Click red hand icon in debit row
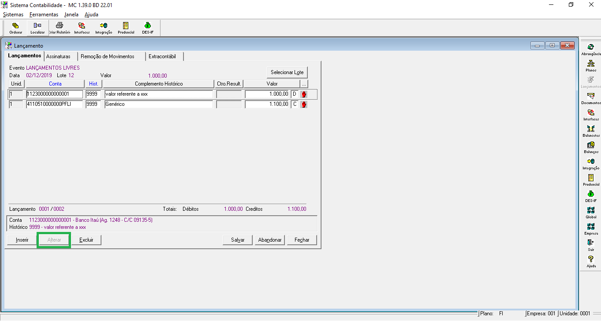This screenshot has width=601, height=321. coord(304,94)
